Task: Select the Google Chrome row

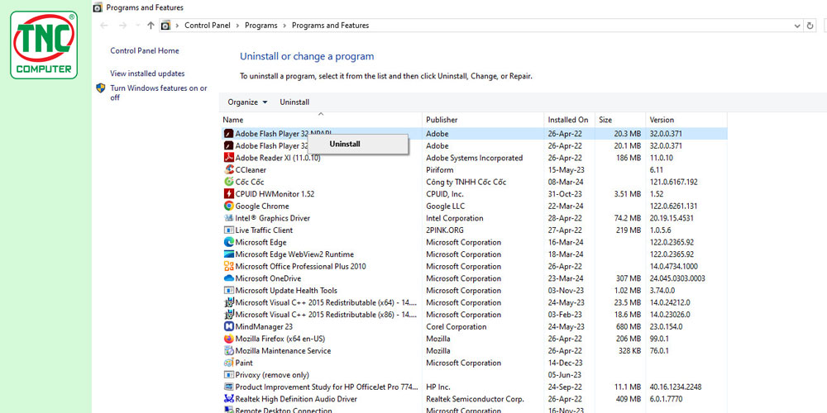Action: click(473, 206)
